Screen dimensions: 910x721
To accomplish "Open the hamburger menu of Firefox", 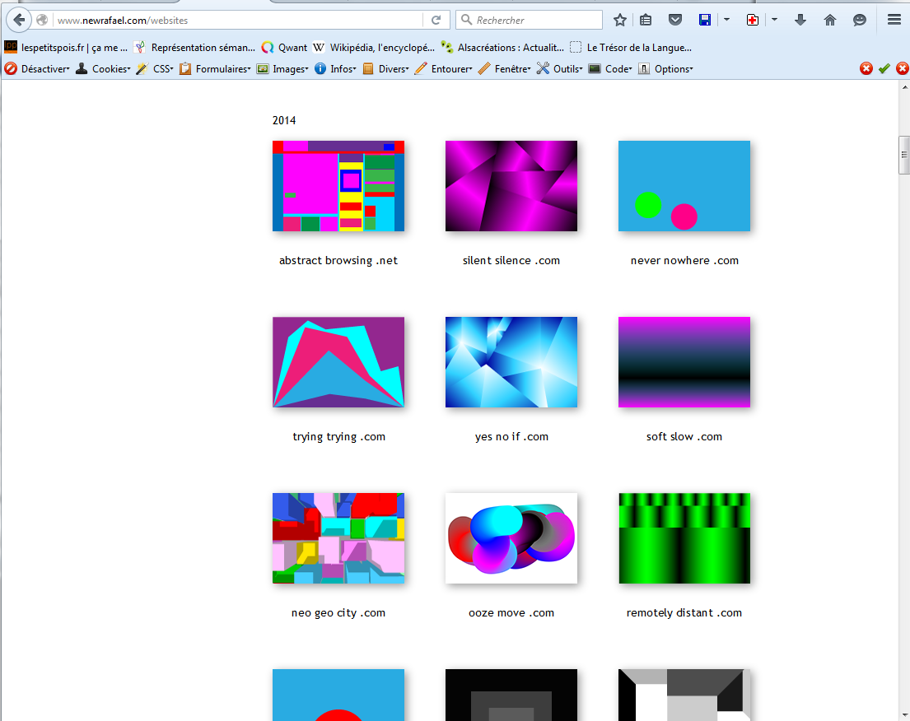I will [894, 20].
